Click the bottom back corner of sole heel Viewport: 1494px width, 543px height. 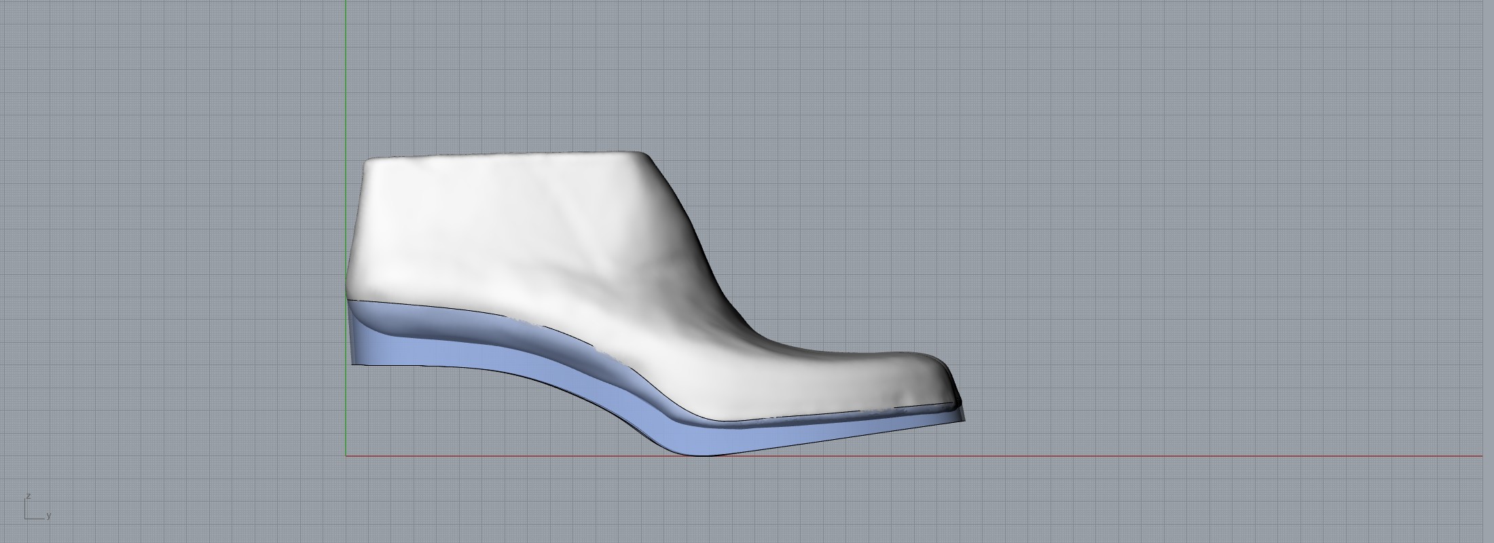[x=352, y=364]
